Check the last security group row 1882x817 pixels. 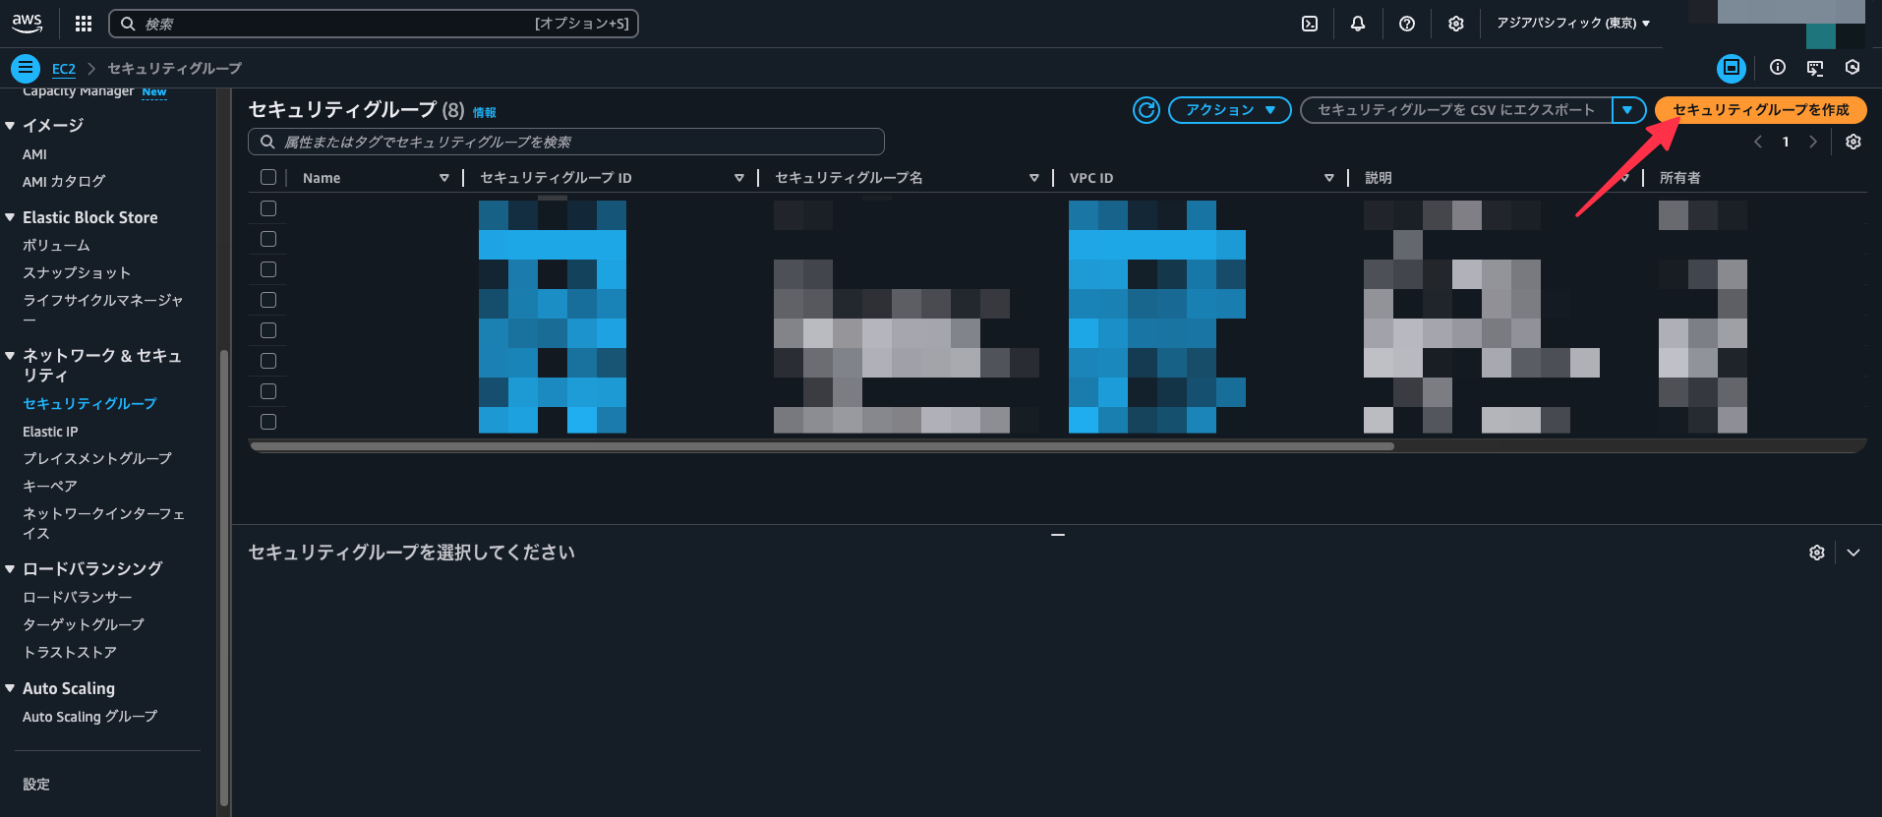pos(268,422)
